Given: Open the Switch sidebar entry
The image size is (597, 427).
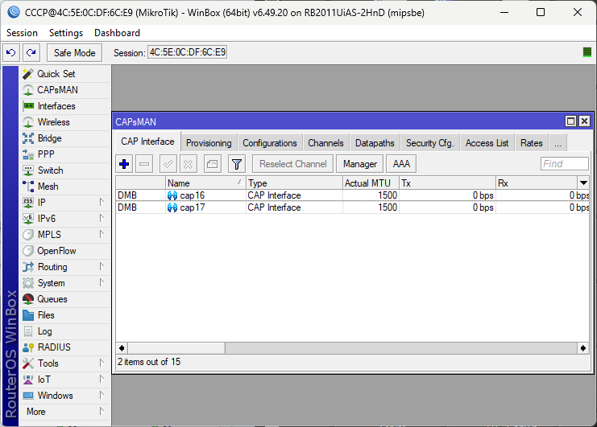Looking at the screenshot, I should click(64, 170).
